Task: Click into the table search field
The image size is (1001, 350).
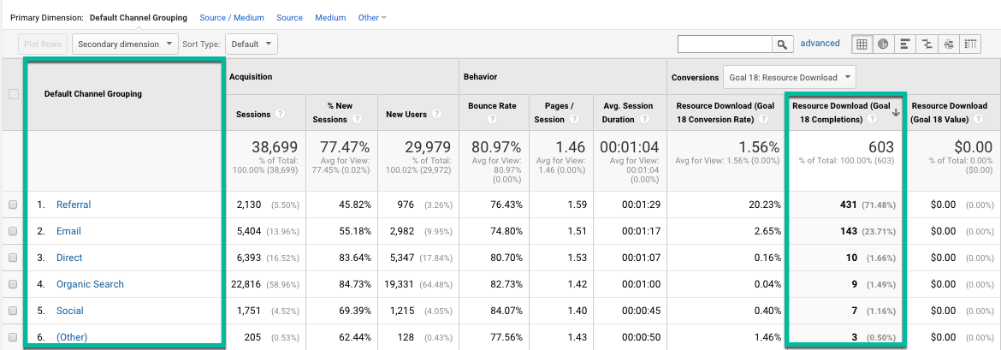Action: pyautogui.click(x=725, y=44)
